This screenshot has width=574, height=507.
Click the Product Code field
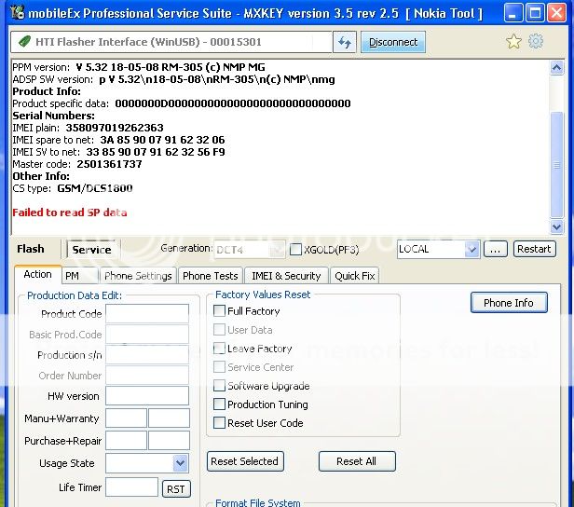click(x=147, y=314)
